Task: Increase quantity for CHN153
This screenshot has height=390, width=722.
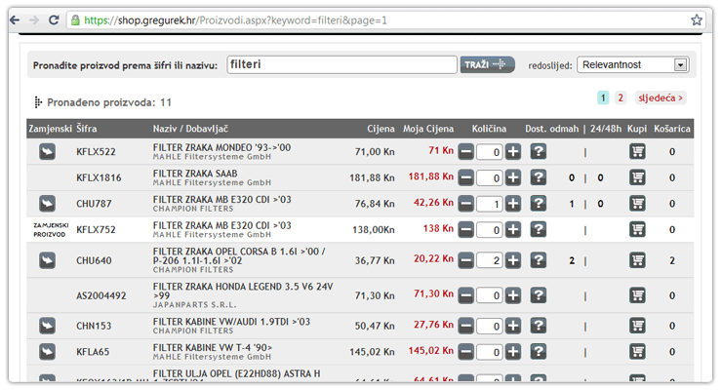Action: click(513, 326)
